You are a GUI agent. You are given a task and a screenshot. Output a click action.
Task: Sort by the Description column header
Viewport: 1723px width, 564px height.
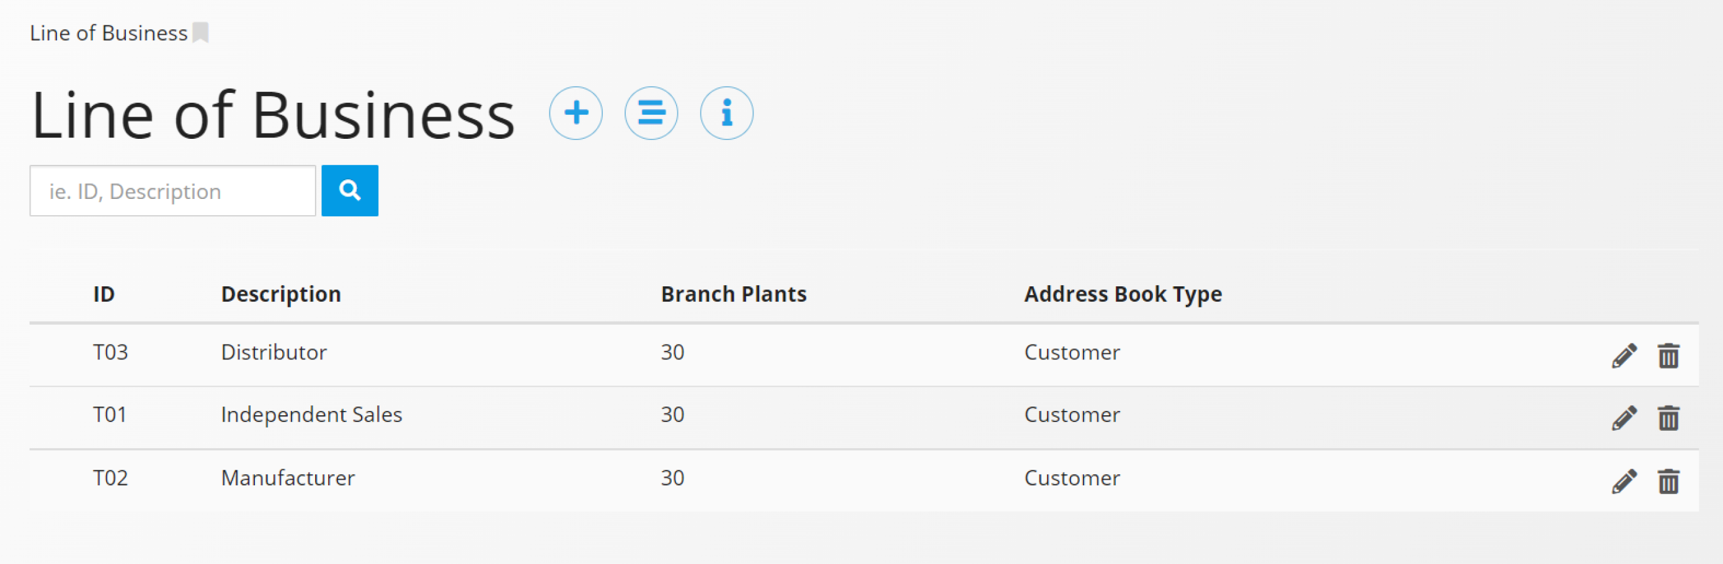[281, 293]
